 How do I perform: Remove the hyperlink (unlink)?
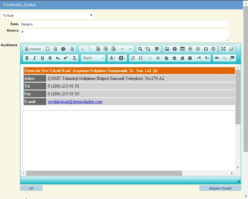[x=224, y=58]
